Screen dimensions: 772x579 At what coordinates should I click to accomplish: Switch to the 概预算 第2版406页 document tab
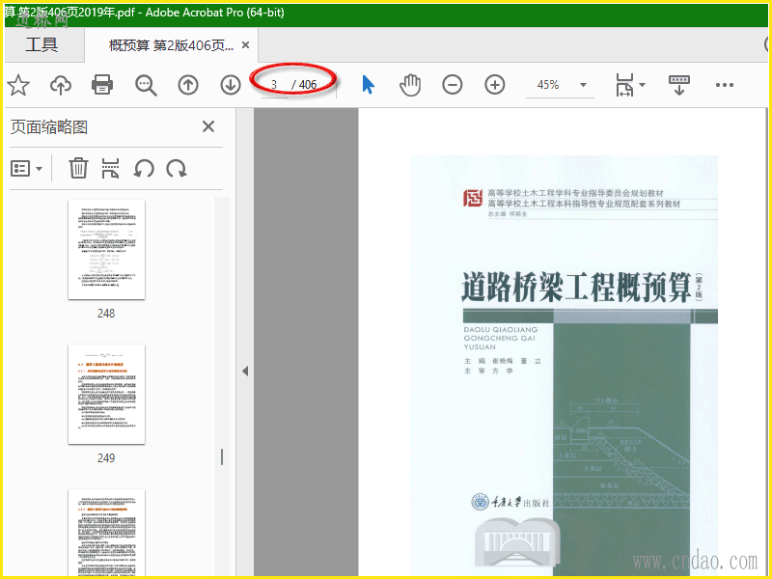171,45
